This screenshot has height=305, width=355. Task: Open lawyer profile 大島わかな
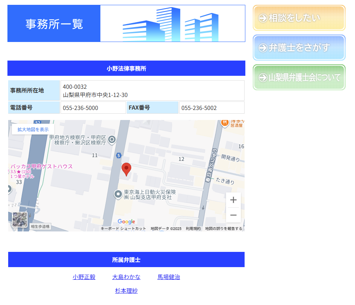pyautogui.click(x=126, y=277)
